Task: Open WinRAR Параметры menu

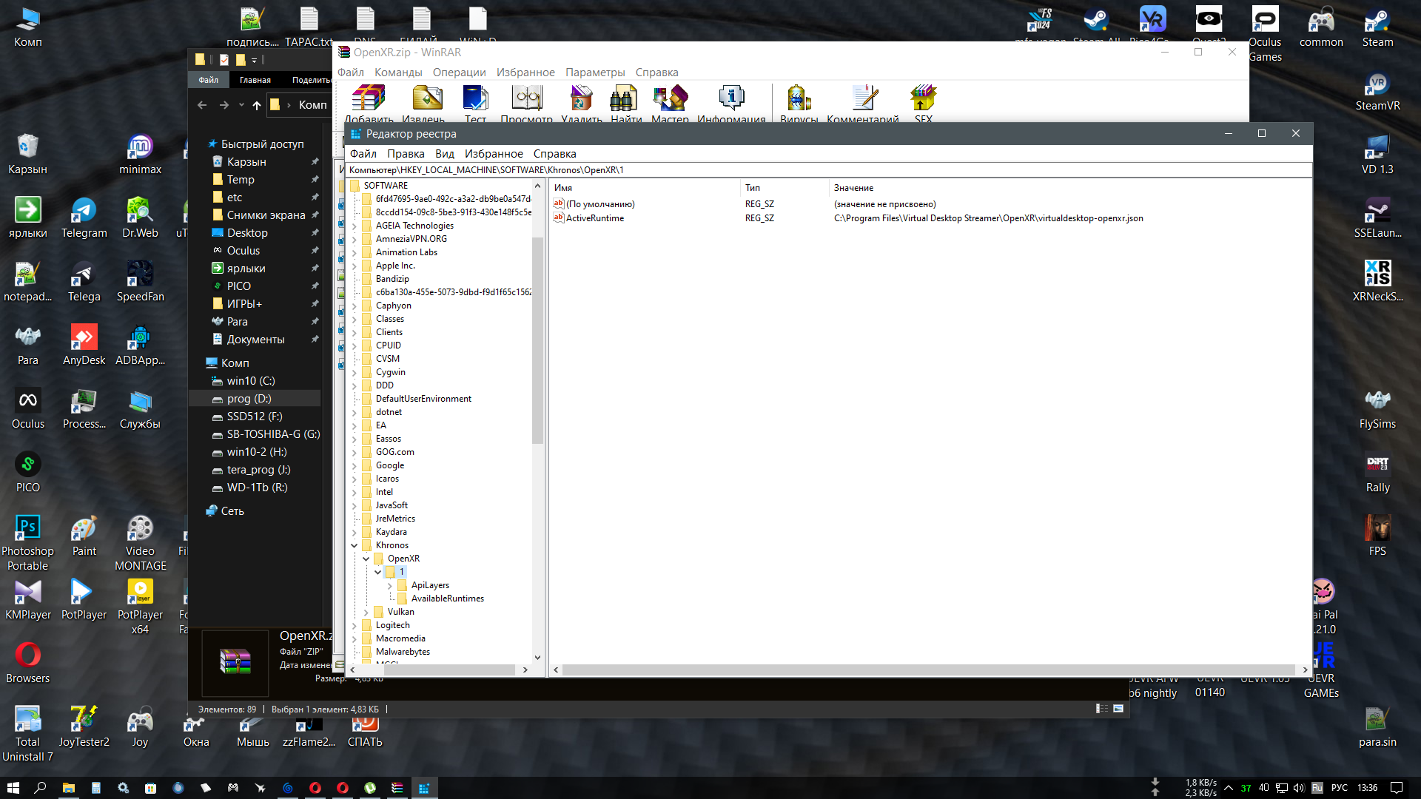Action: click(595, 73)
